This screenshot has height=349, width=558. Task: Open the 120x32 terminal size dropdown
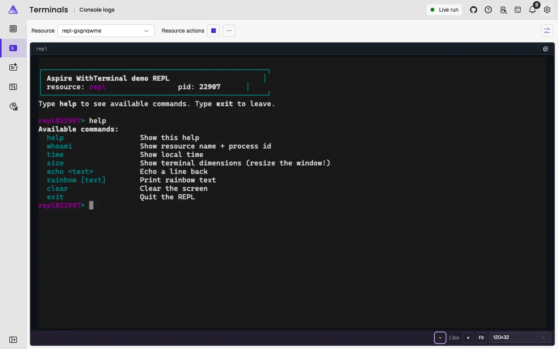[520, 338]
